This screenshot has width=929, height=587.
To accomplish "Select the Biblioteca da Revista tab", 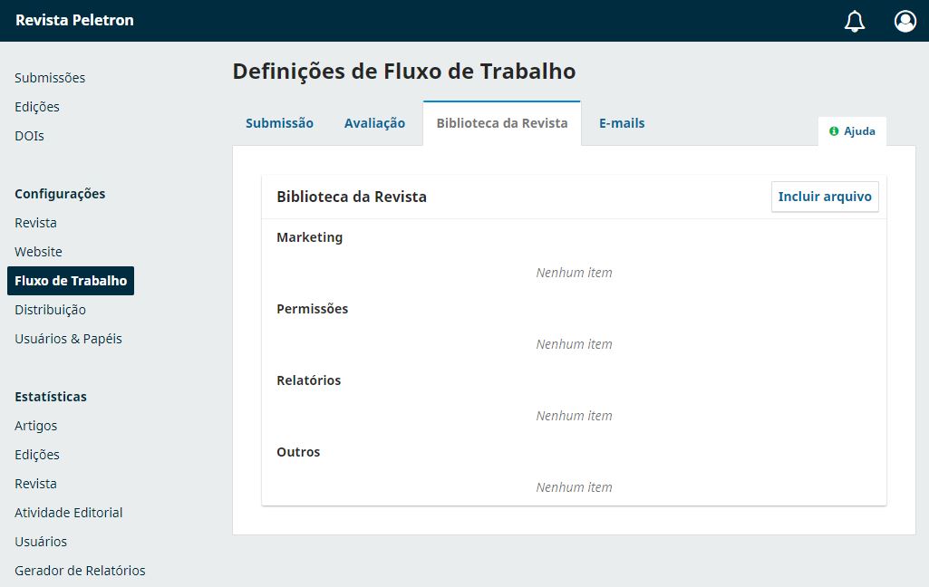I will [x=501, y=122].
